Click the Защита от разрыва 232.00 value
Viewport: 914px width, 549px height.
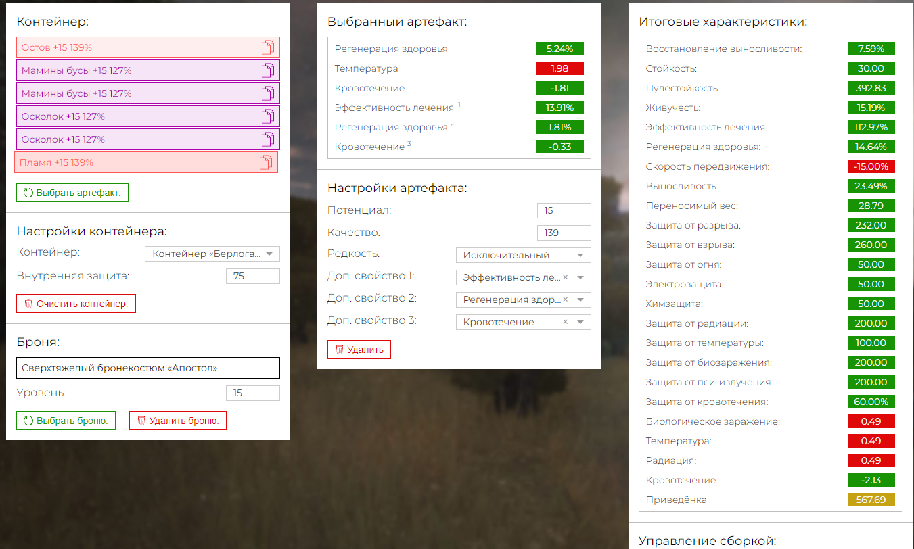pyautogui.click(x=871, y=225)
